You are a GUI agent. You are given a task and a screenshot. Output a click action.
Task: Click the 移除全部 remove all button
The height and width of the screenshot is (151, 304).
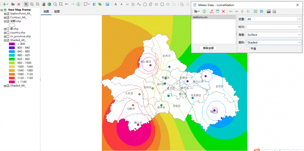[208, 48]
